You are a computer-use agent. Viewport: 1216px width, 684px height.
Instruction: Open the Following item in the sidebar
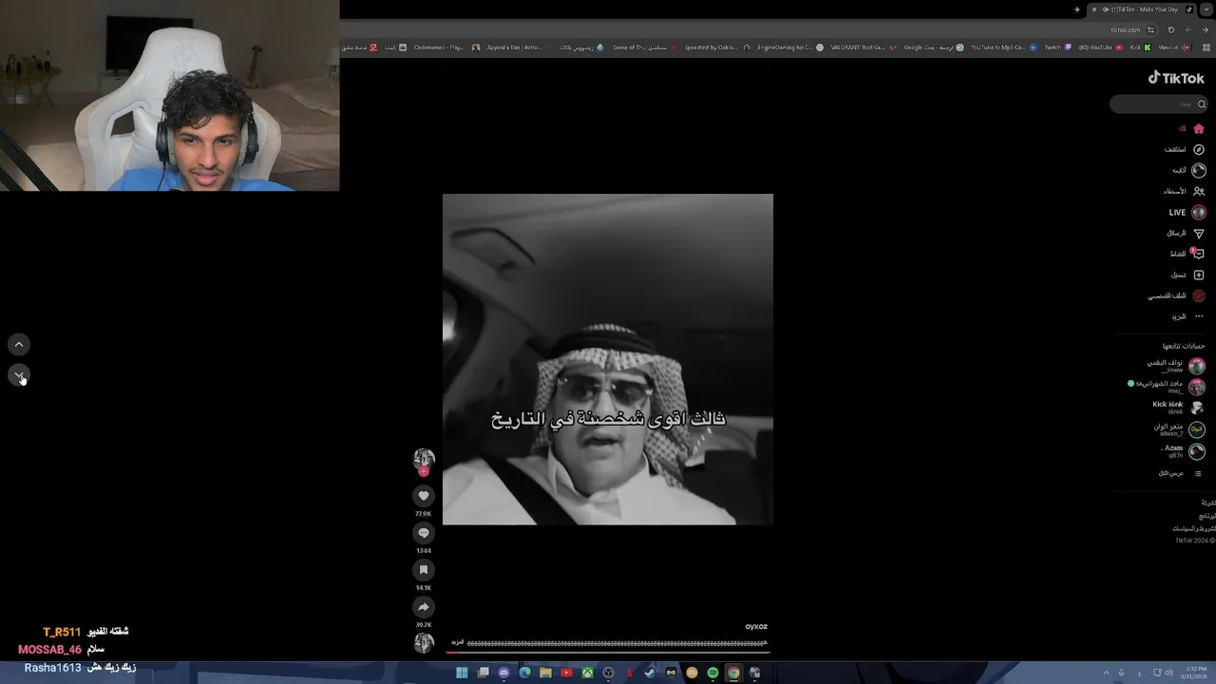(x=1187, y=170)
